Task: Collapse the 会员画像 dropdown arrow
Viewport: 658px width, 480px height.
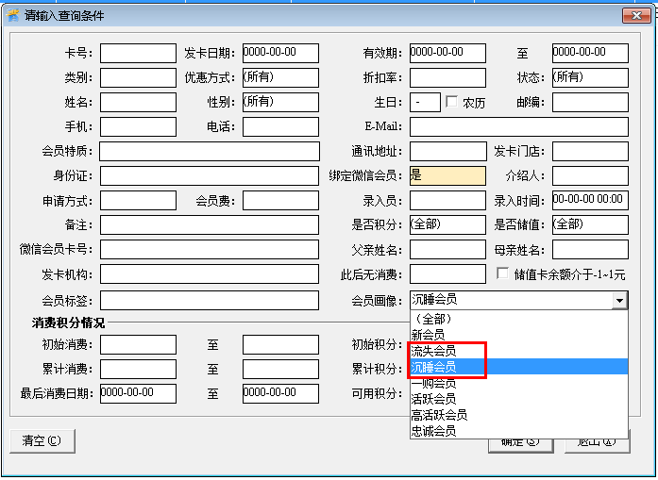Action: tap(619, 300)
